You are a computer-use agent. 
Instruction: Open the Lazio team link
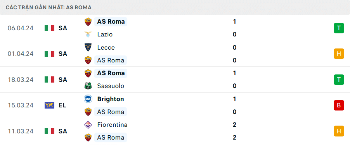pyautogui.click(x=105, y=35)
